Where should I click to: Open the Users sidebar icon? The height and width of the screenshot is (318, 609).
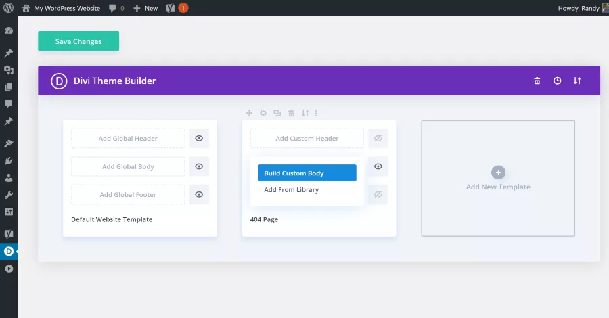tap(9, 178)
